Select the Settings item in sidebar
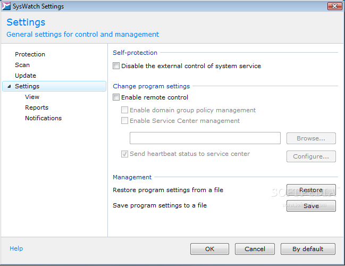The height and width of the screenshot is (266, 345). point(54,86)
